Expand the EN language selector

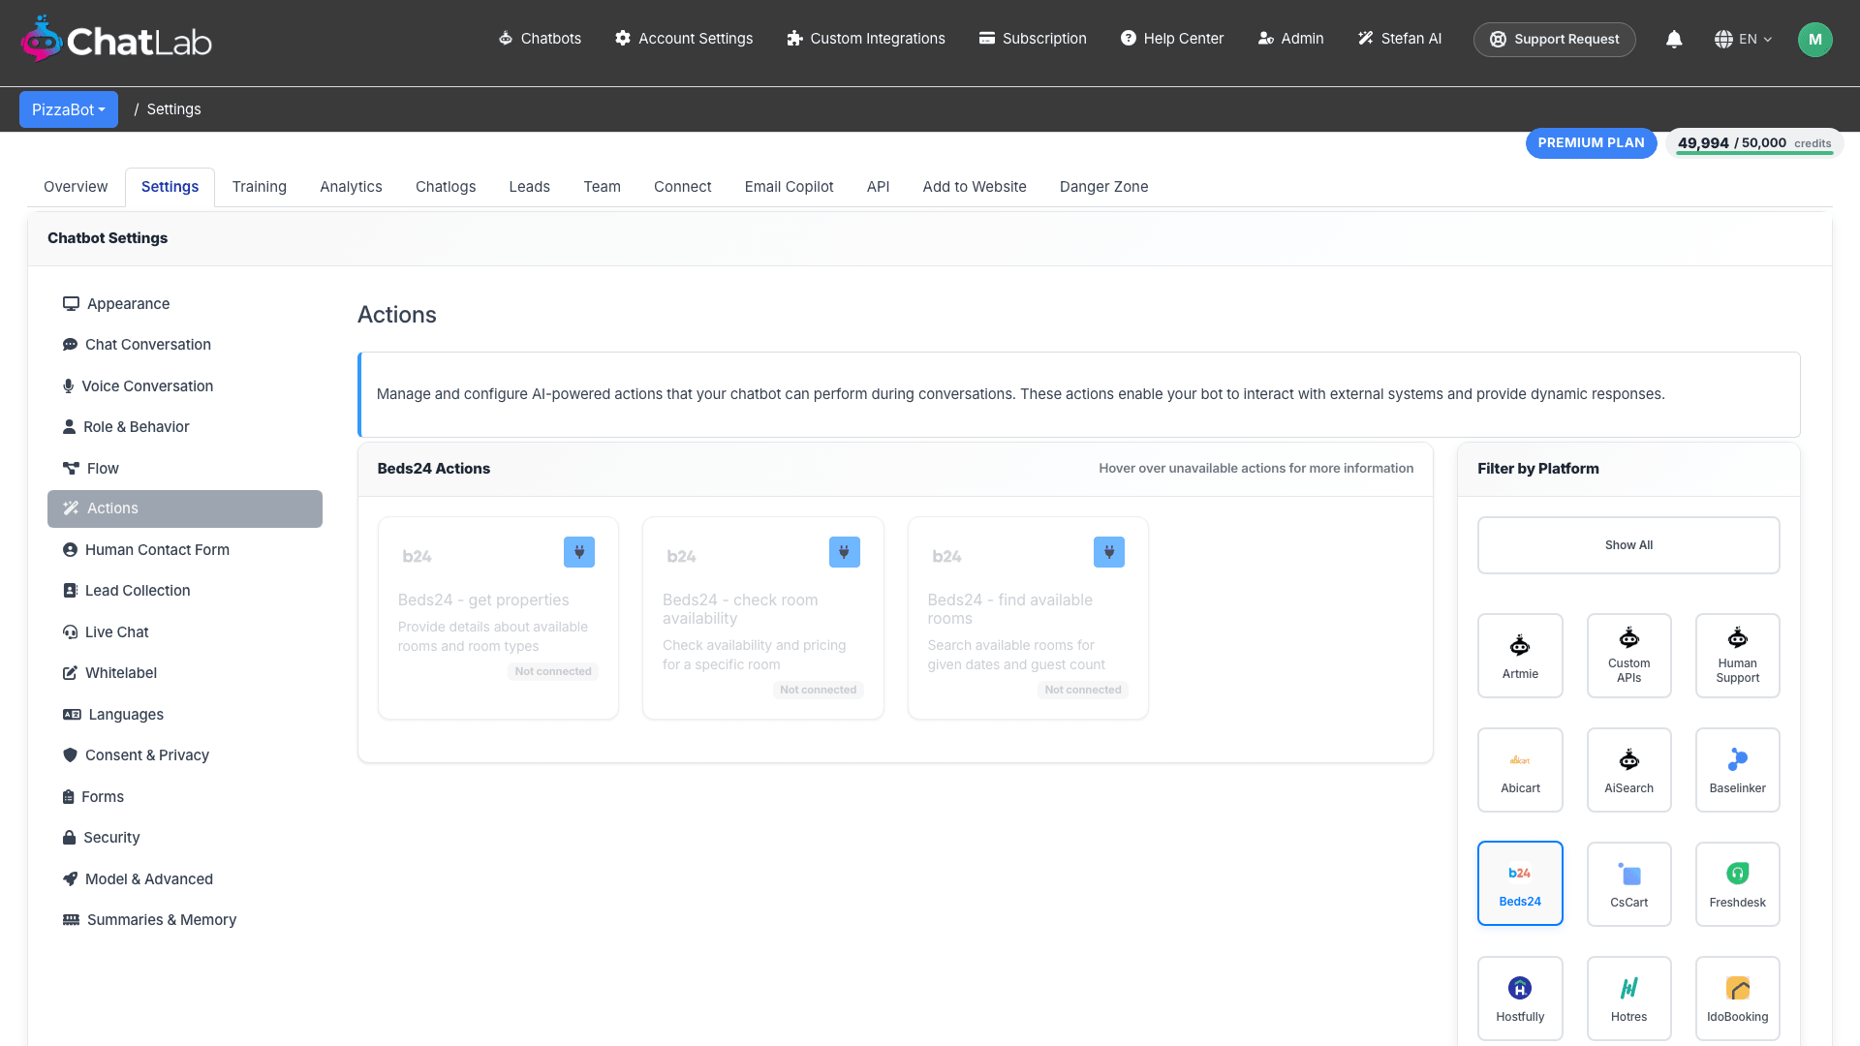click(1743, 39)
